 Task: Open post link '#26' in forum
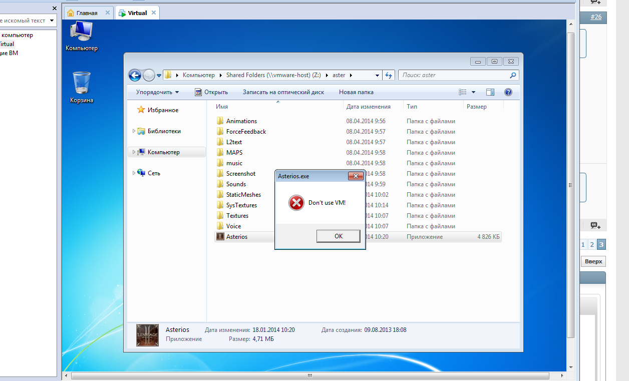coord(596,17)
